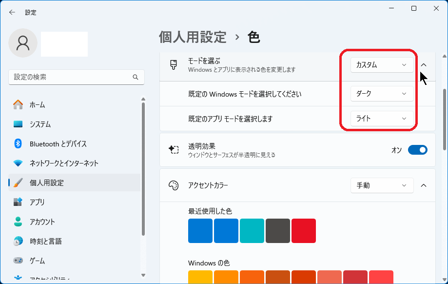
Task: Click the アプリ icon in the sidebar
Action: click(18, 202)
